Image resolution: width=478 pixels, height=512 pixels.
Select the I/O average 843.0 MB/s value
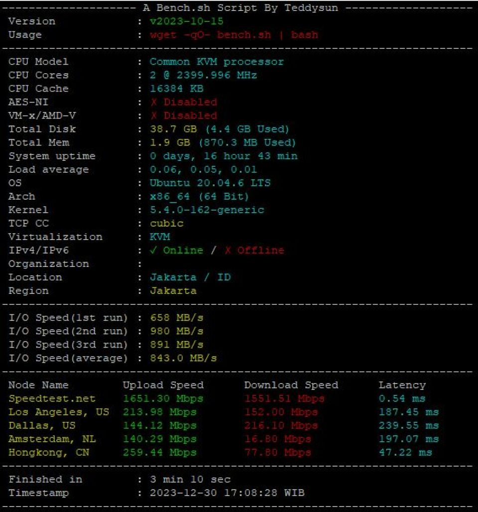pos(183,358)
